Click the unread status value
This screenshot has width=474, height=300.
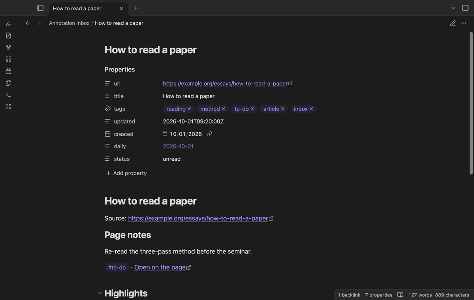[x=172, y=159]
